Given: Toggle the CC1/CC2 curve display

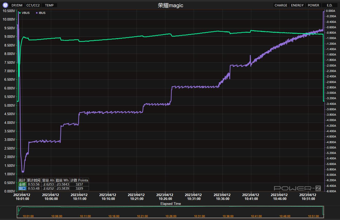Looking at the screenshot, I should 33,5.
